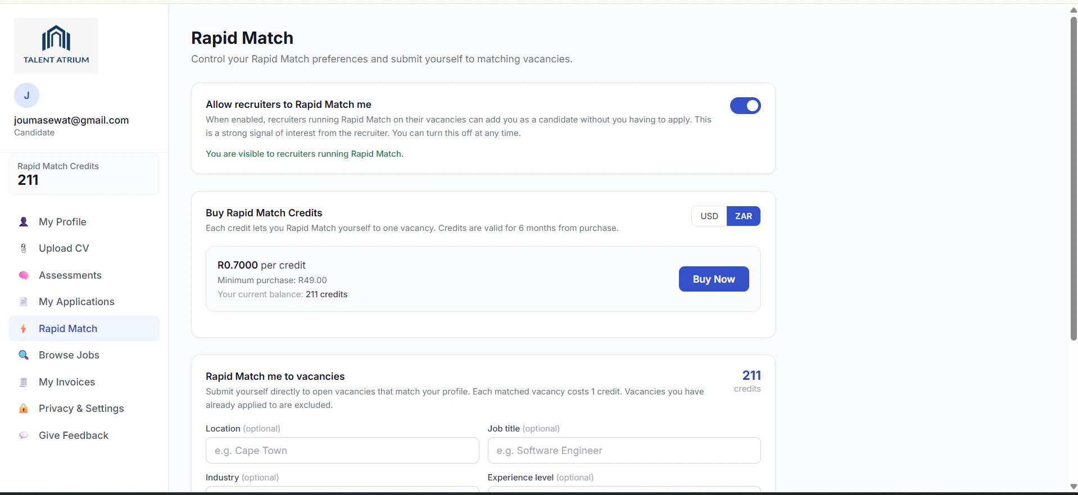Disable the Allow recruiters to Rapid Match toggle

click(745, 106)
